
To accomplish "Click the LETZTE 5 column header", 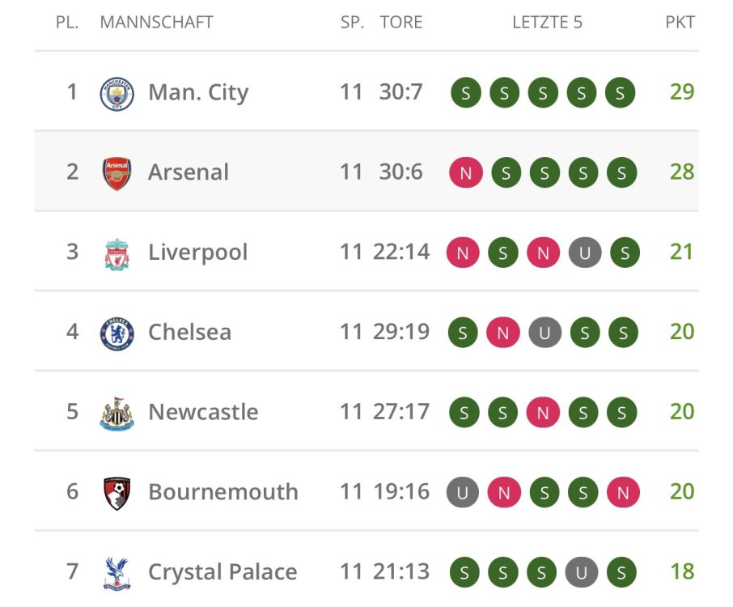I will click(x=547, y=23).
